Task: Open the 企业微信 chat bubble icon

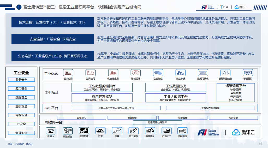Action: pos(158,73)
